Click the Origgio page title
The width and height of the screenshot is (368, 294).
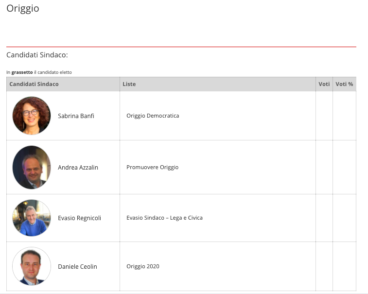tap(23, 8)
